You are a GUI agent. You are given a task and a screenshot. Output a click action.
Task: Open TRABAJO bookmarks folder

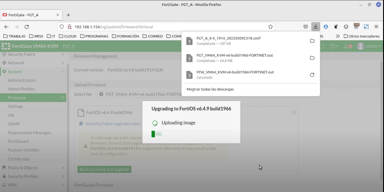click(14, 36)
